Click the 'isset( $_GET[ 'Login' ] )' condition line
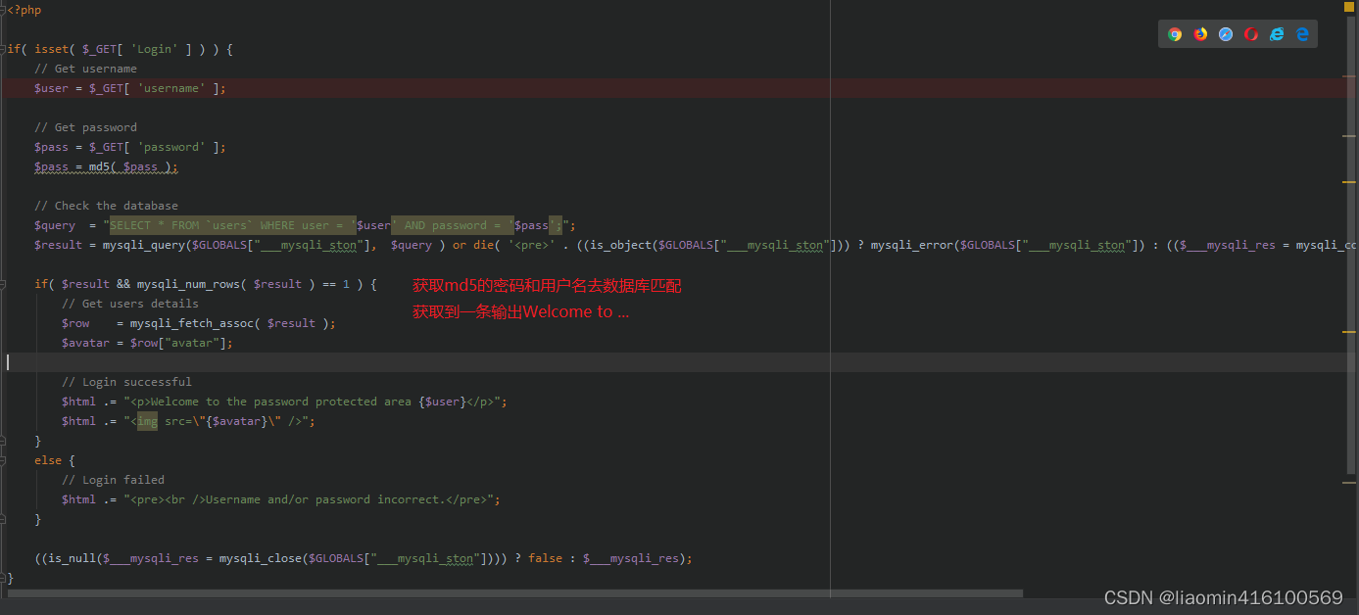The image size is (1359, 615). (x=120, y=49)
